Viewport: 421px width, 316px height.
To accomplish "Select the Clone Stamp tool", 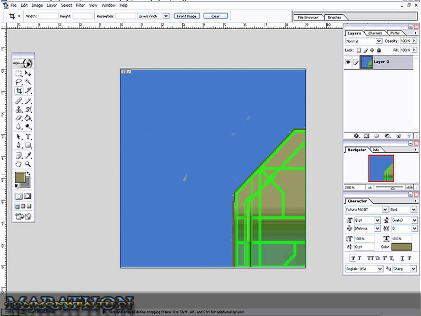I will click(18, 110).
